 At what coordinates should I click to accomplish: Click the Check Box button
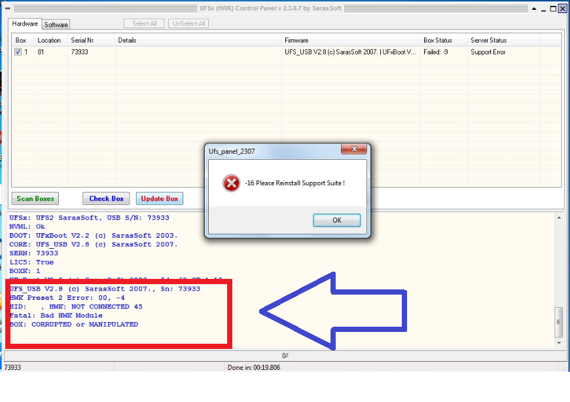coord(106,198)
